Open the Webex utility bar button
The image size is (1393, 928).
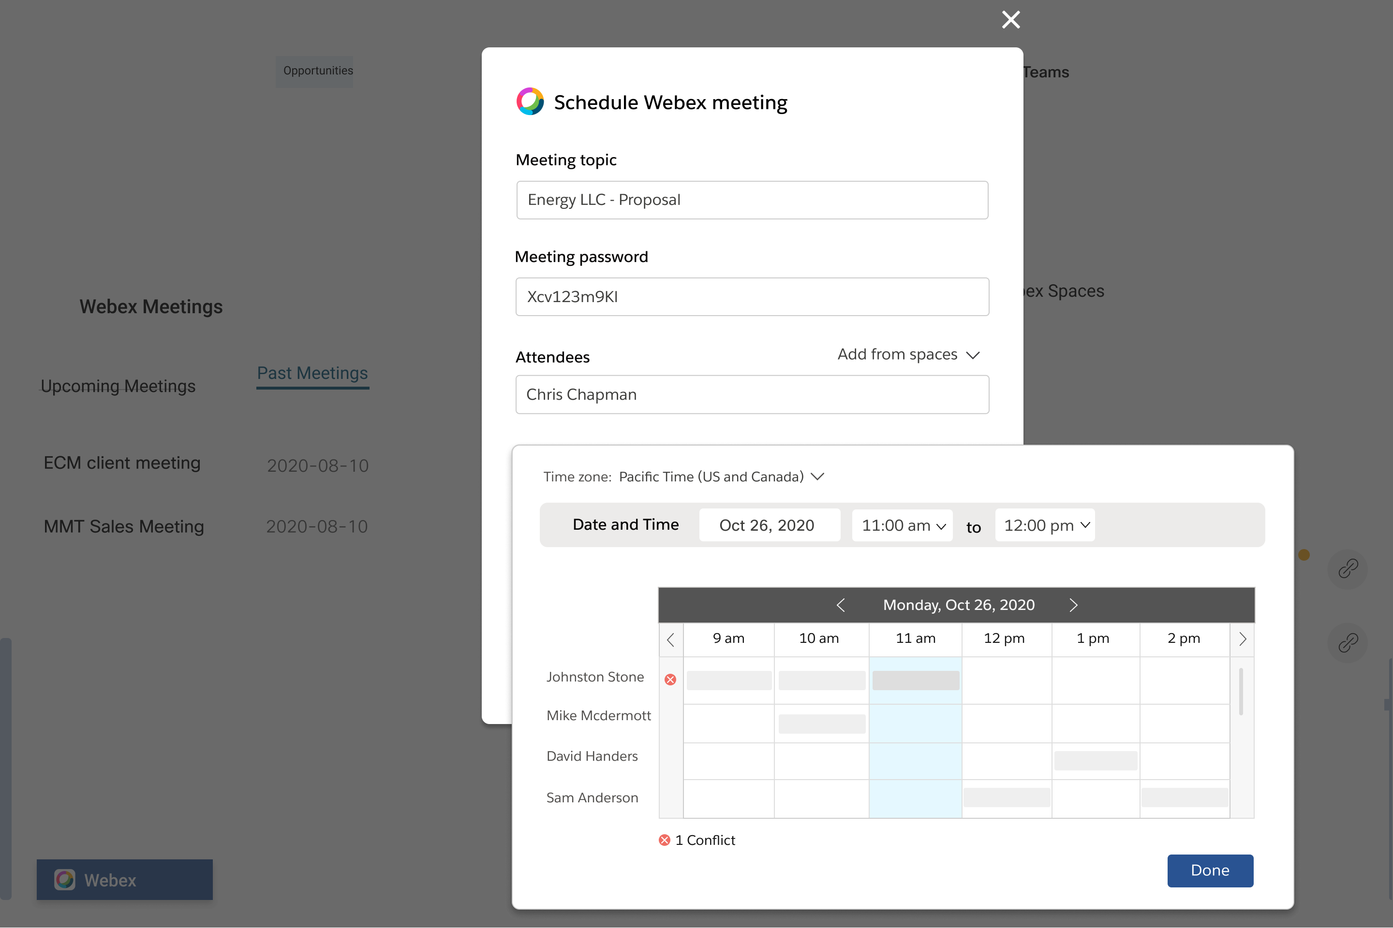tap(124, 880)
